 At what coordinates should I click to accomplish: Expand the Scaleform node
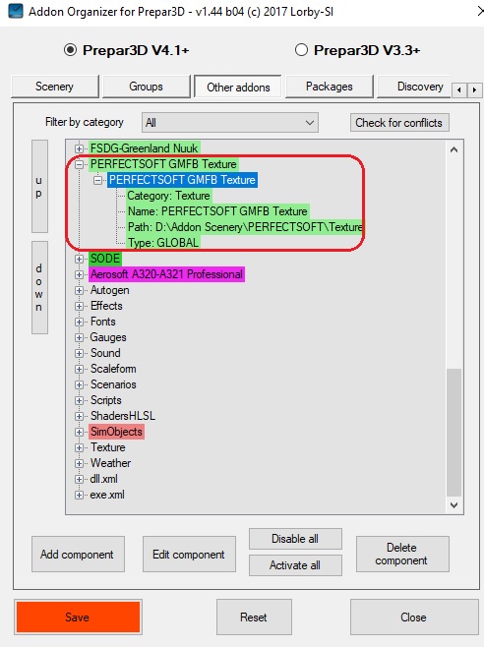tap(79, 369)
